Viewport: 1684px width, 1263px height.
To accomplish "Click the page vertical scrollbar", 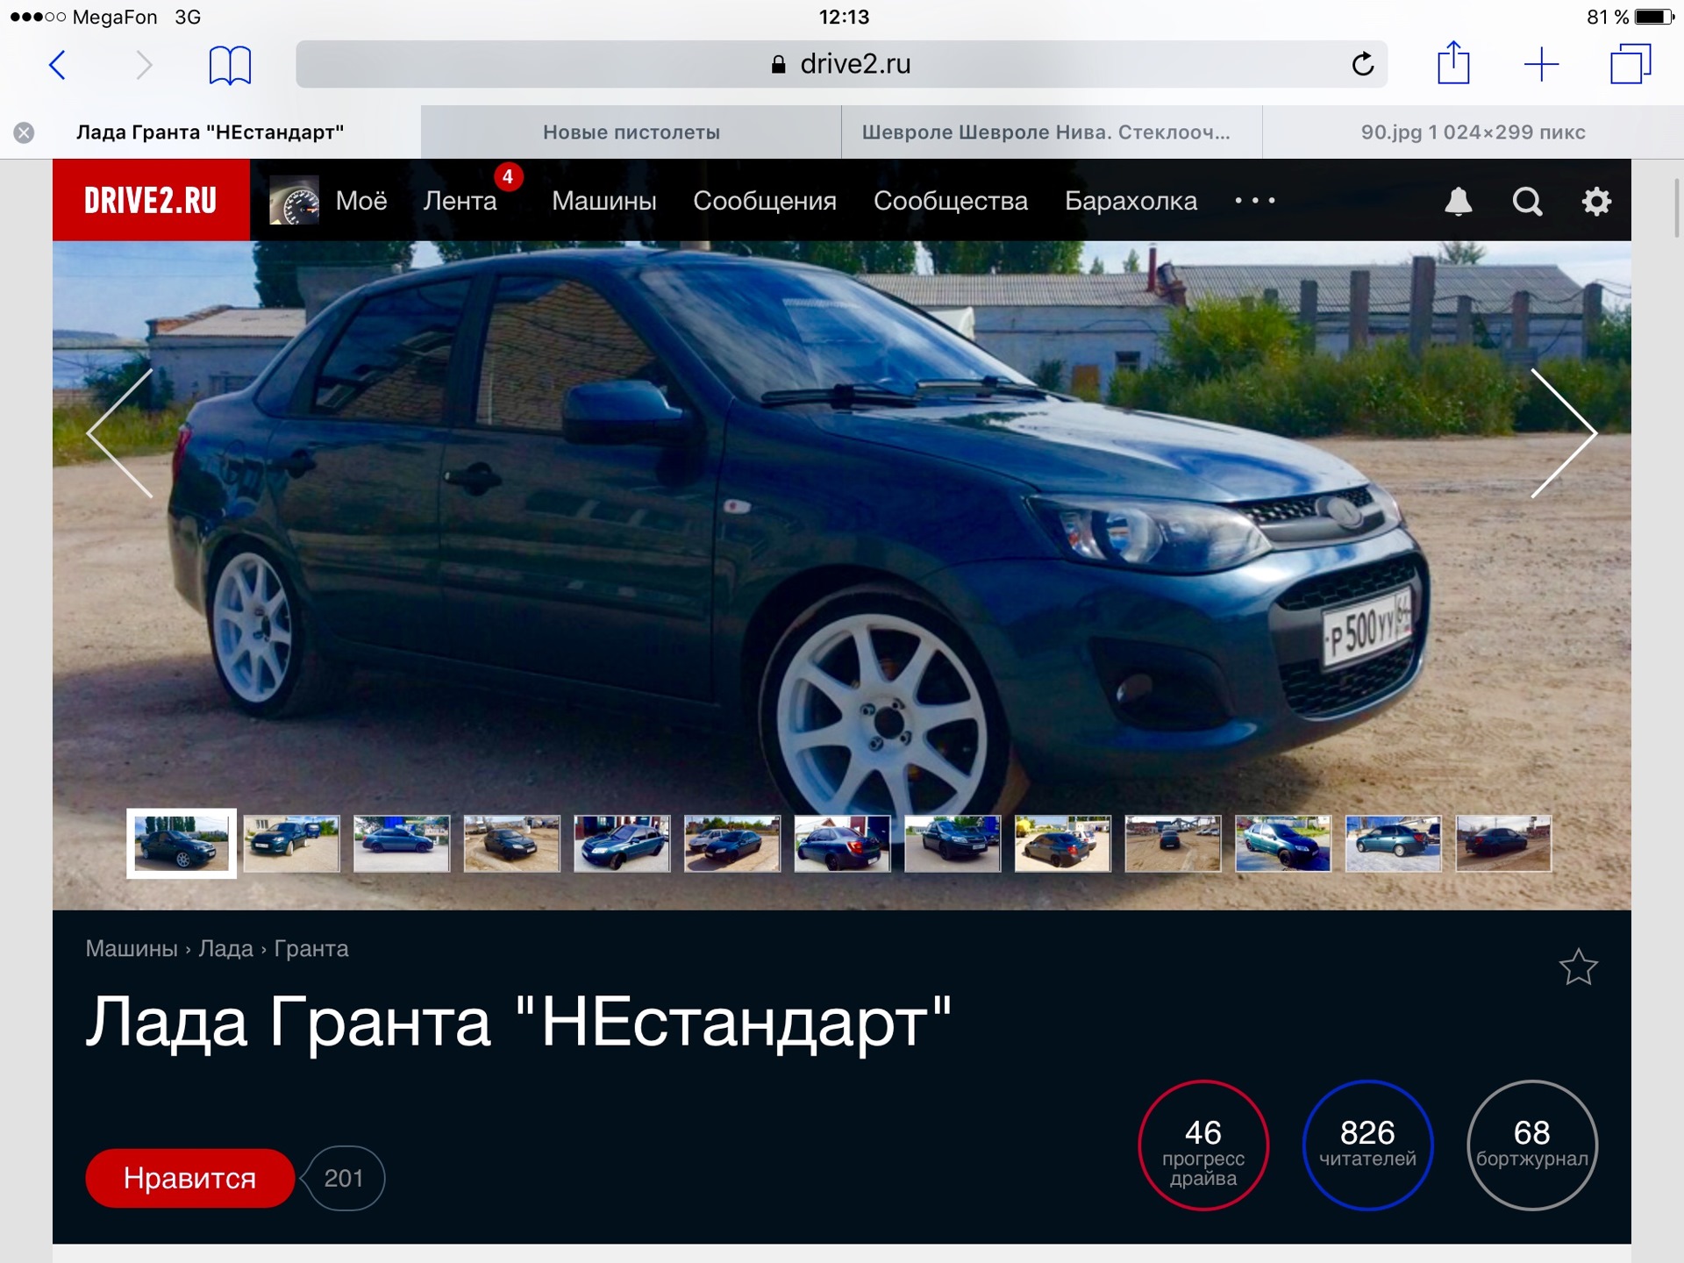I will point(1677,207).
